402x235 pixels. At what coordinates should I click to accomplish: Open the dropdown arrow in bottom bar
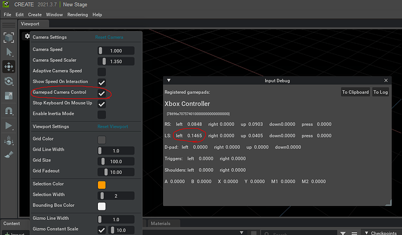242,233
